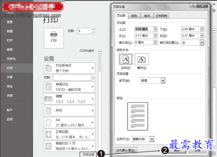
Task: Increase the bottom margin spinner
Action: [202, 28]
